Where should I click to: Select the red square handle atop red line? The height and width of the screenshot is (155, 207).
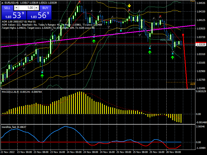point(183,35)
